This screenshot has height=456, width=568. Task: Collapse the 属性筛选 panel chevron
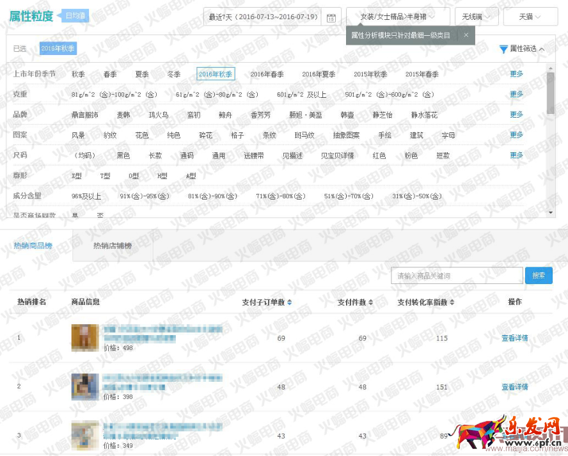(542, 49)
